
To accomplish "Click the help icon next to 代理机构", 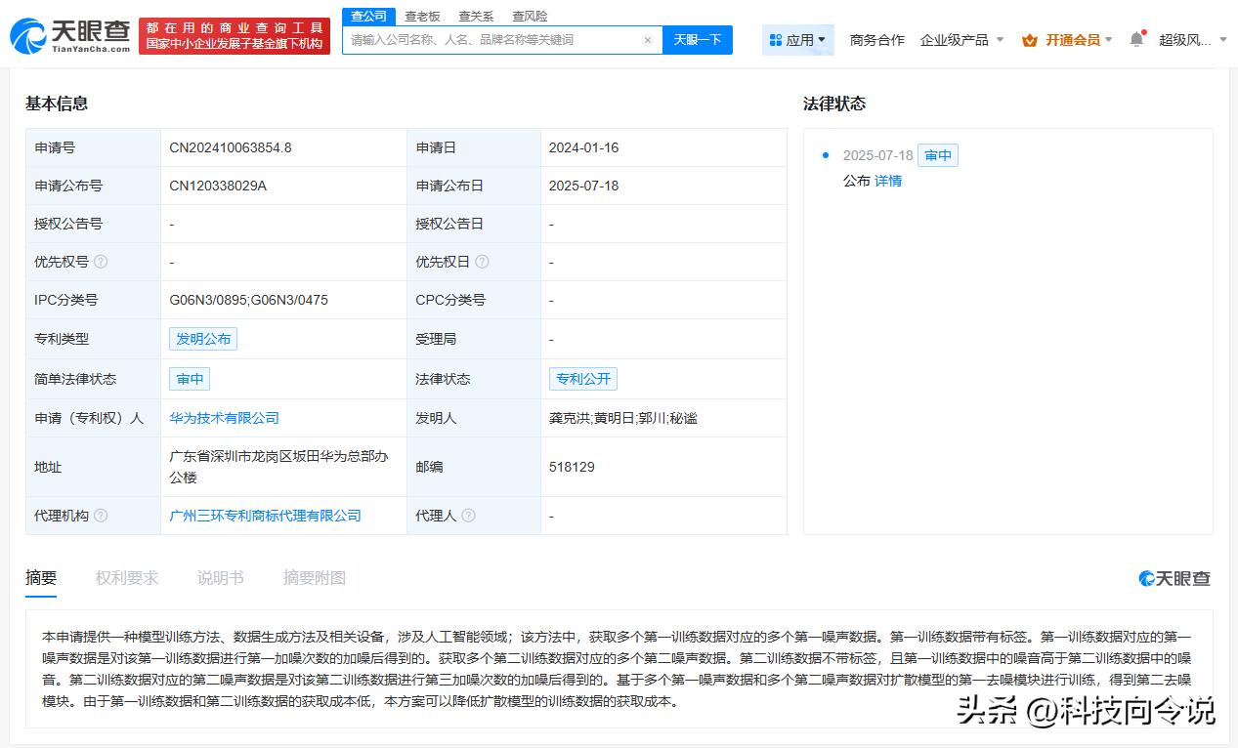I will pyautogui.click(x=101, y=516).
